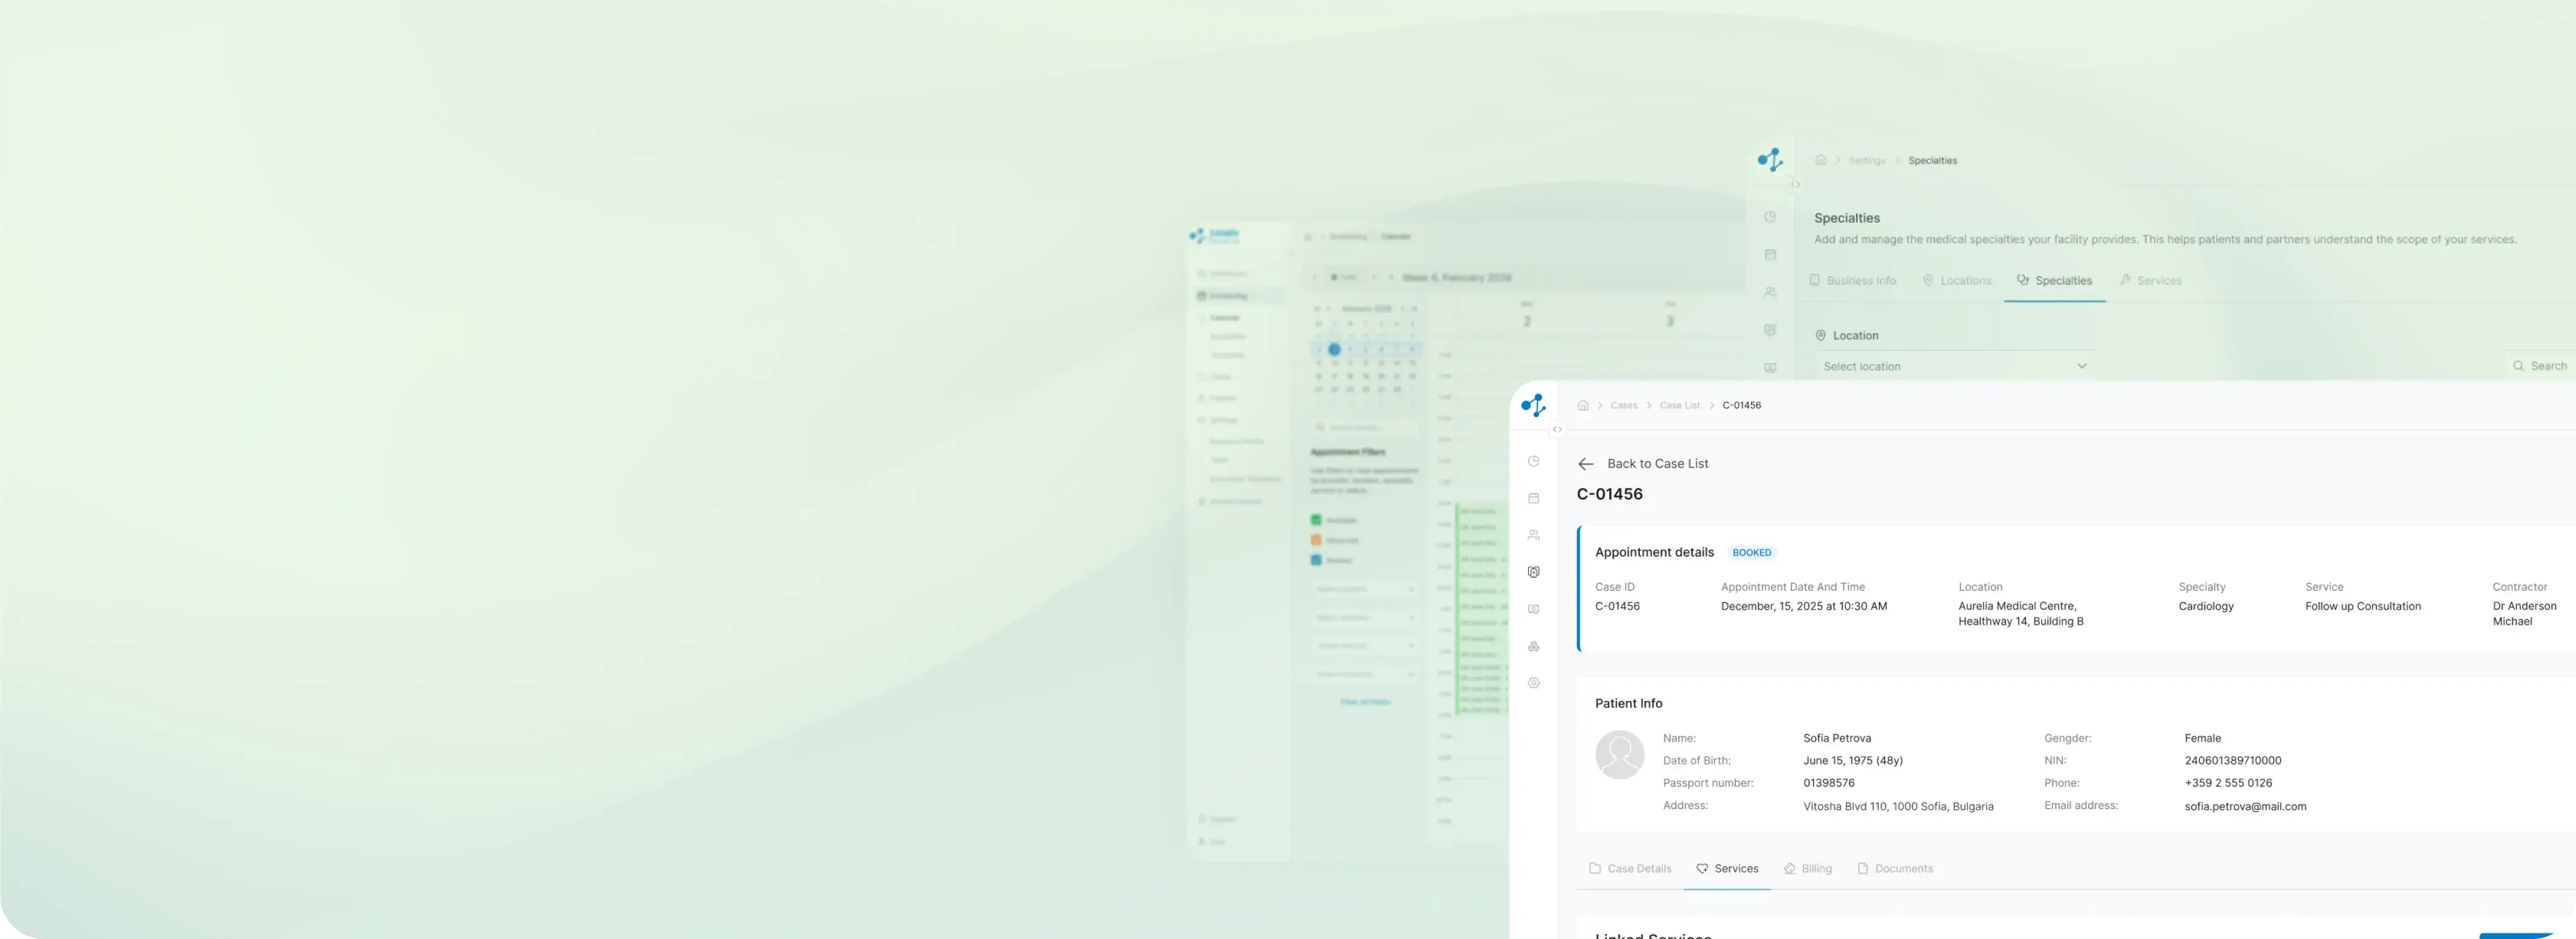
Task: Open the calendar icon in case sidebar
Action: point(1533,498)
